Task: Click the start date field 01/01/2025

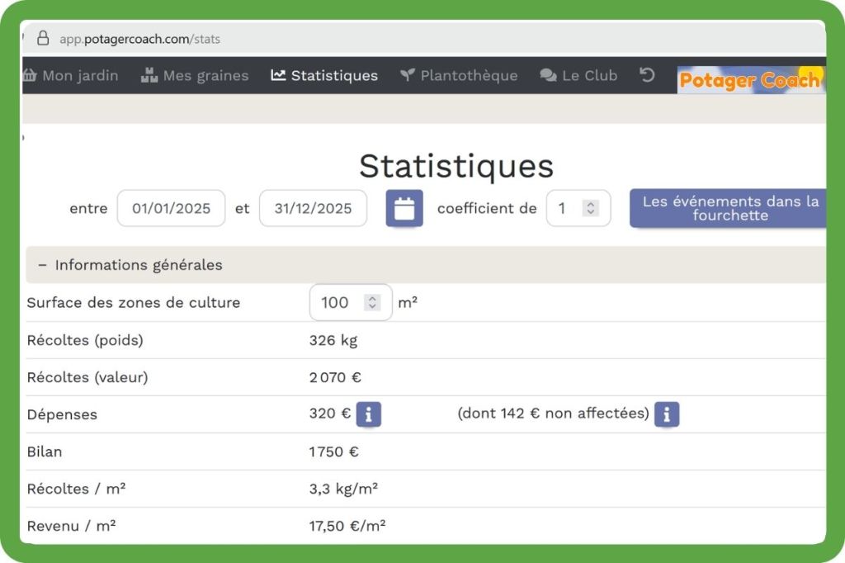Action: (172, 208)
